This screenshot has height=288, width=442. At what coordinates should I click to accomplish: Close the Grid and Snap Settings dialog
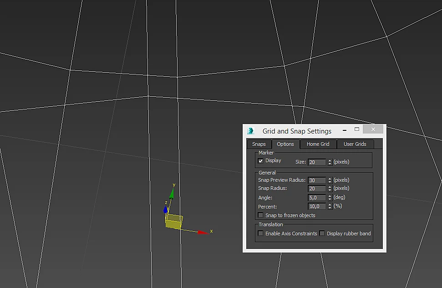373,129
